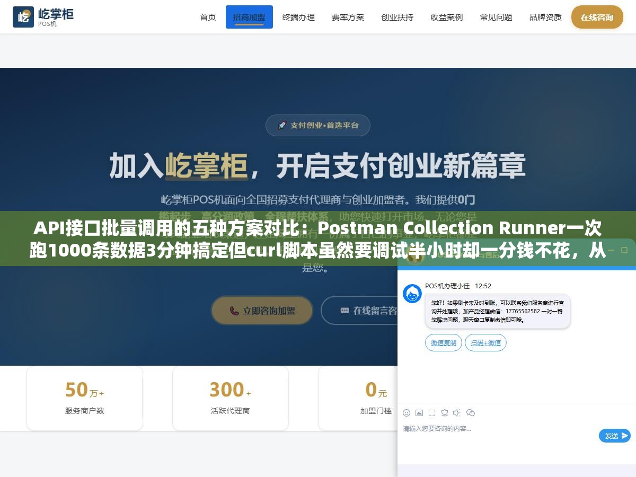Click the 在线咨询 button
The image size is (636, 477).
point(597,17)
